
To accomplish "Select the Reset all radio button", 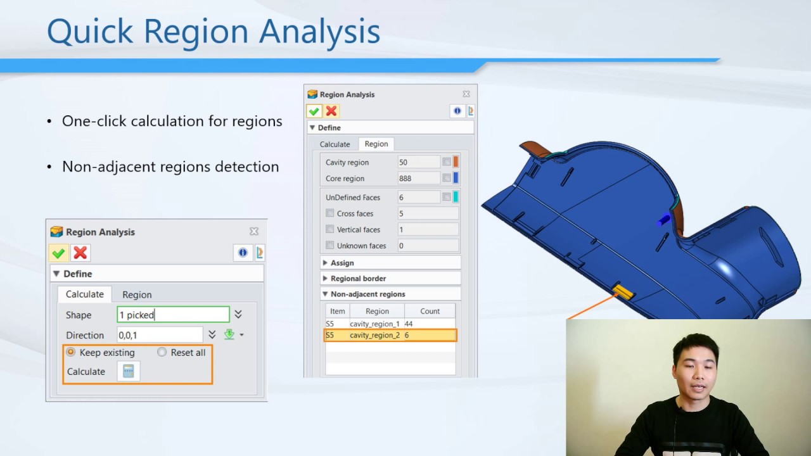I will point(162,352).
